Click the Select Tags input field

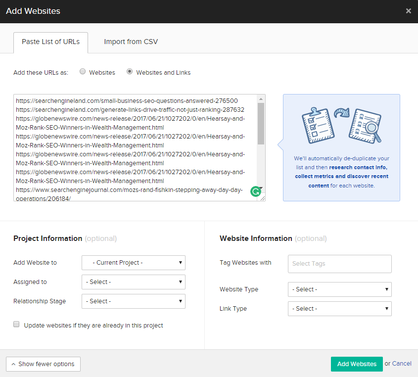[x=339, y=264]
